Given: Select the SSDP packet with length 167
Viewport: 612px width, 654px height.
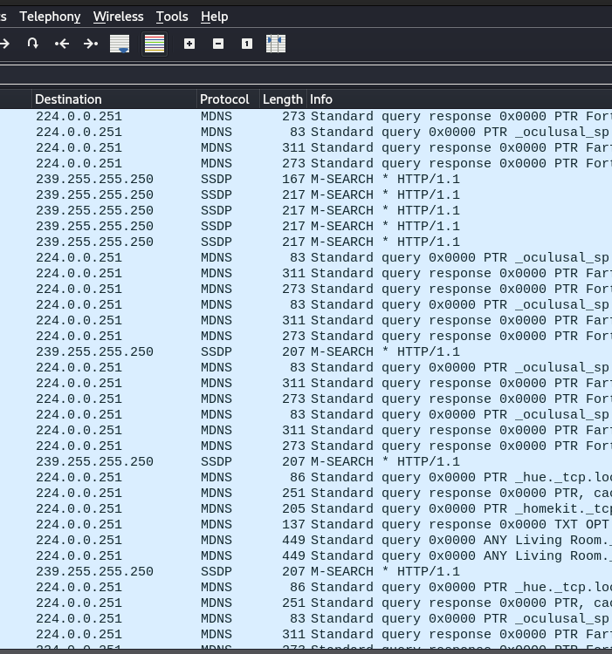Looking at the screenshot, I should coord(306,180).
